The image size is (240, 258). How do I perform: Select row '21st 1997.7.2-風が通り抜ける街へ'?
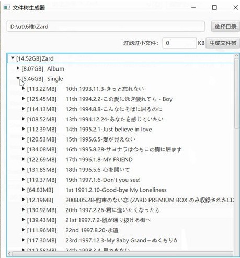click(108, 220)
